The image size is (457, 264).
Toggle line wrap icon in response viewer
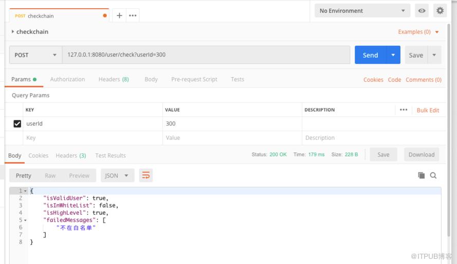click(x=145, y=175)
